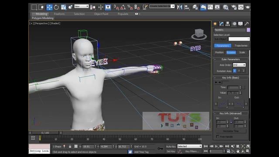
Task: Toggle Keyboard Shortcut Override icon
Action: point(108,7)
